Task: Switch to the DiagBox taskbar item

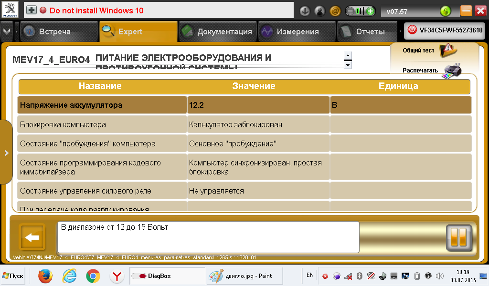Action: (167, 276)
